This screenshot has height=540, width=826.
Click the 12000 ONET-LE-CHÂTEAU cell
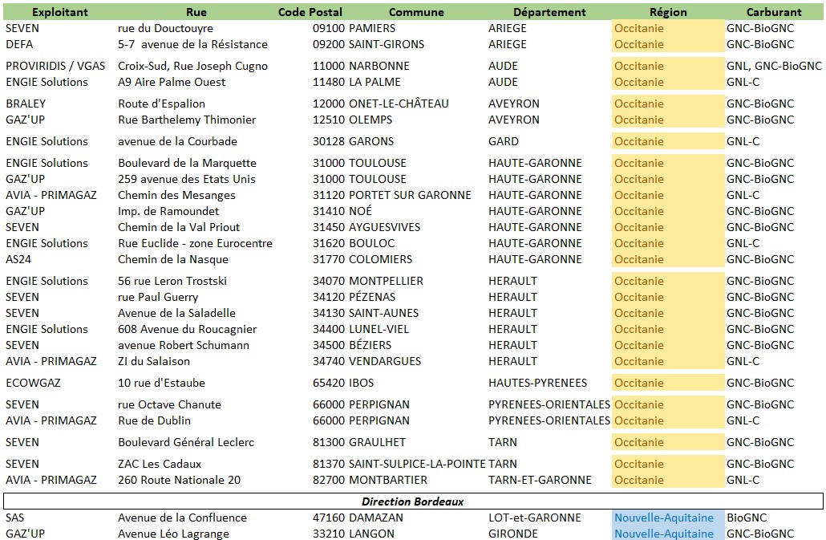pos(380,104)
